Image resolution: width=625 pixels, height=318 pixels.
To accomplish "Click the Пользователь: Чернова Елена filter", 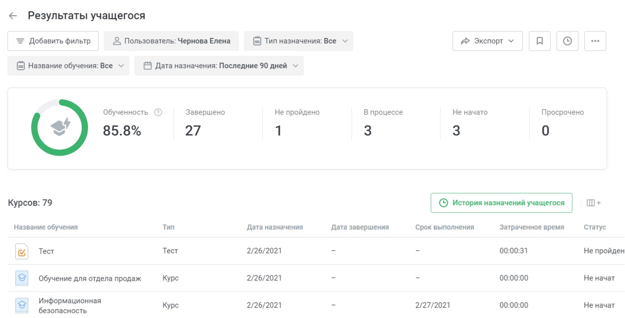I will (x=171, y=41).
